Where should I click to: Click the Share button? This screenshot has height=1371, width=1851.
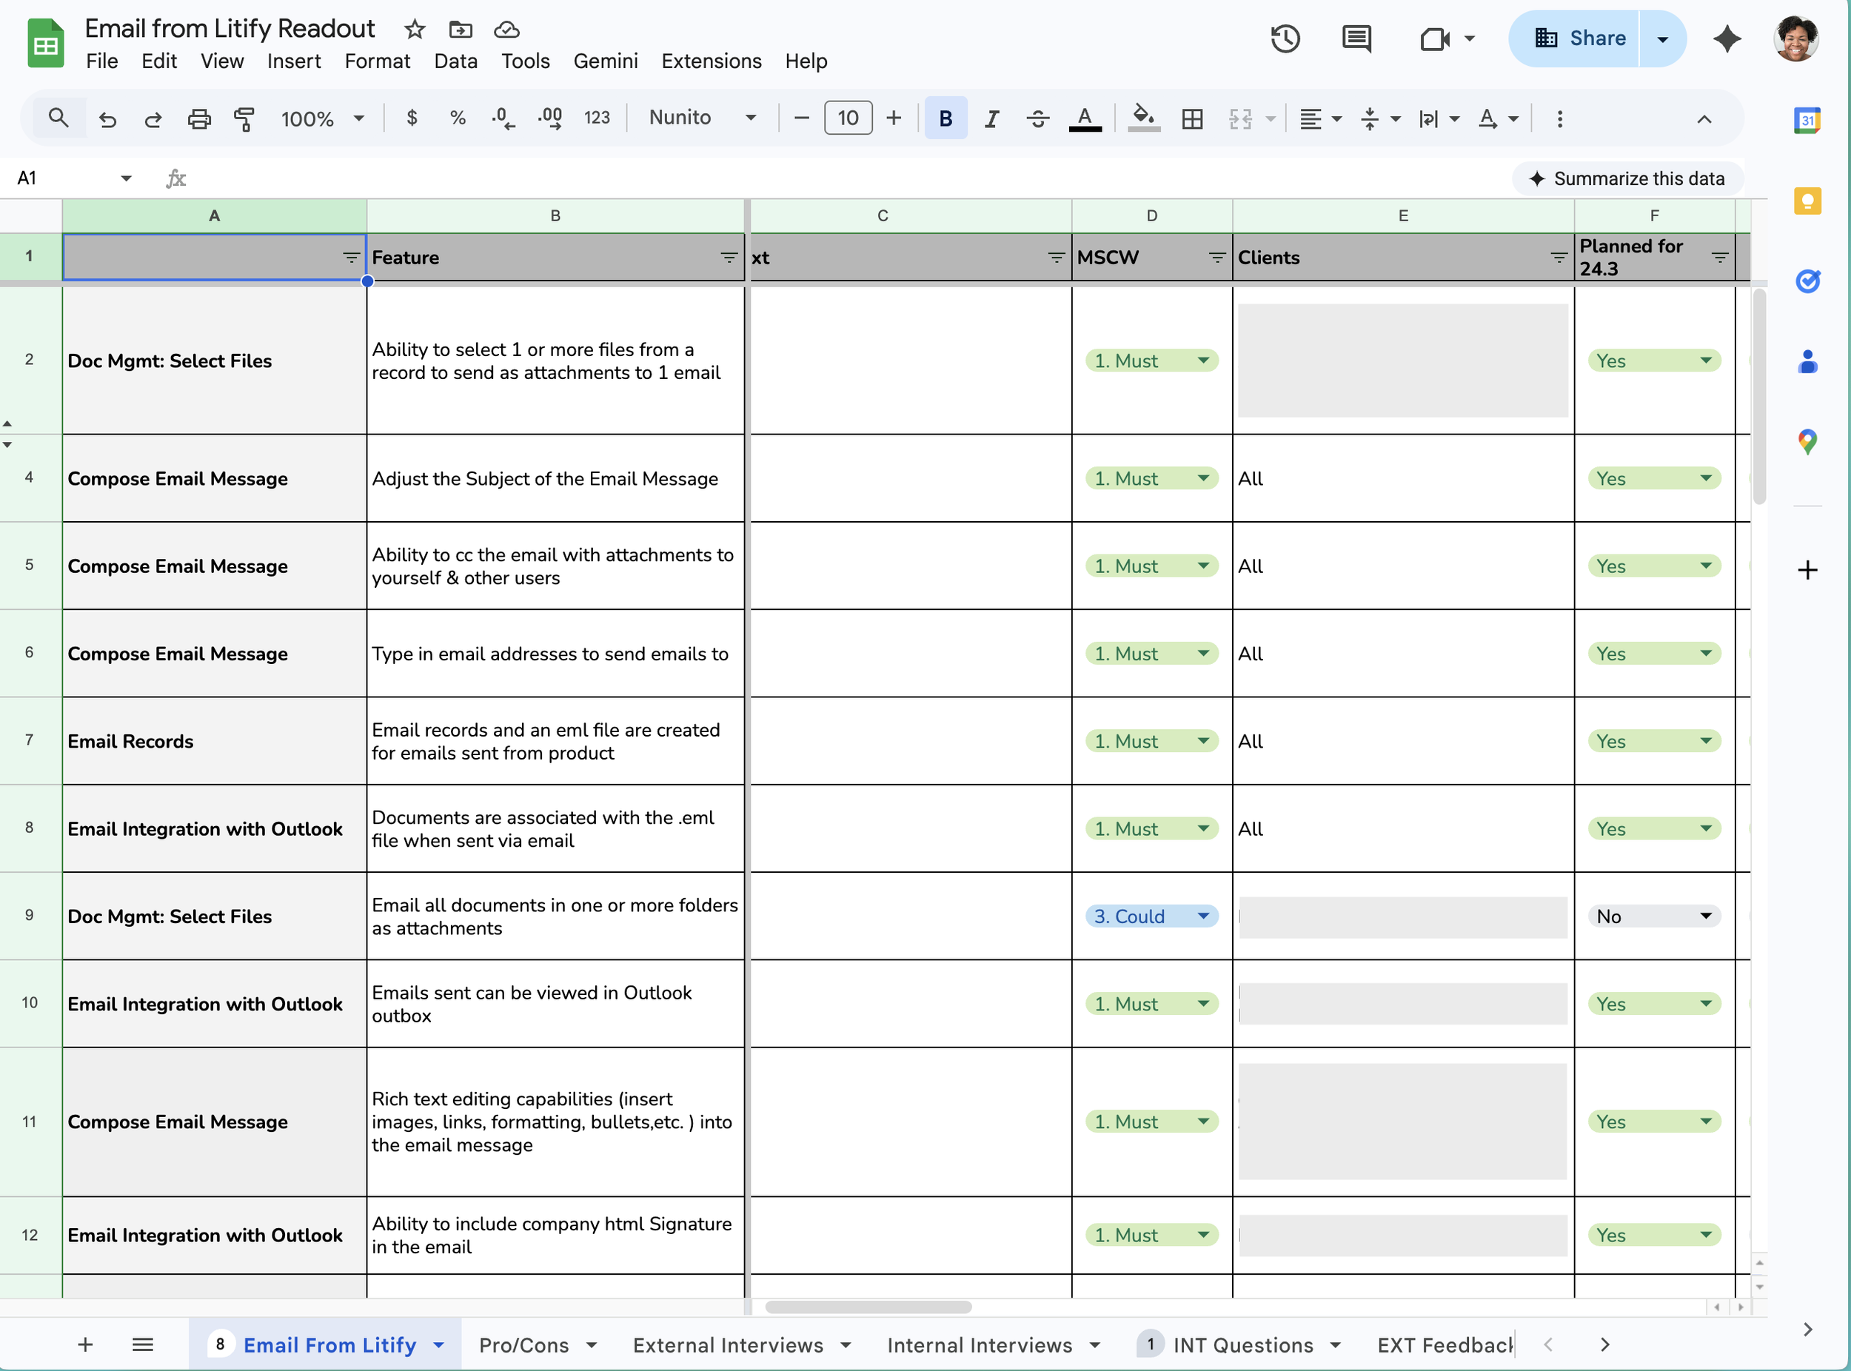coord(1575,38)
